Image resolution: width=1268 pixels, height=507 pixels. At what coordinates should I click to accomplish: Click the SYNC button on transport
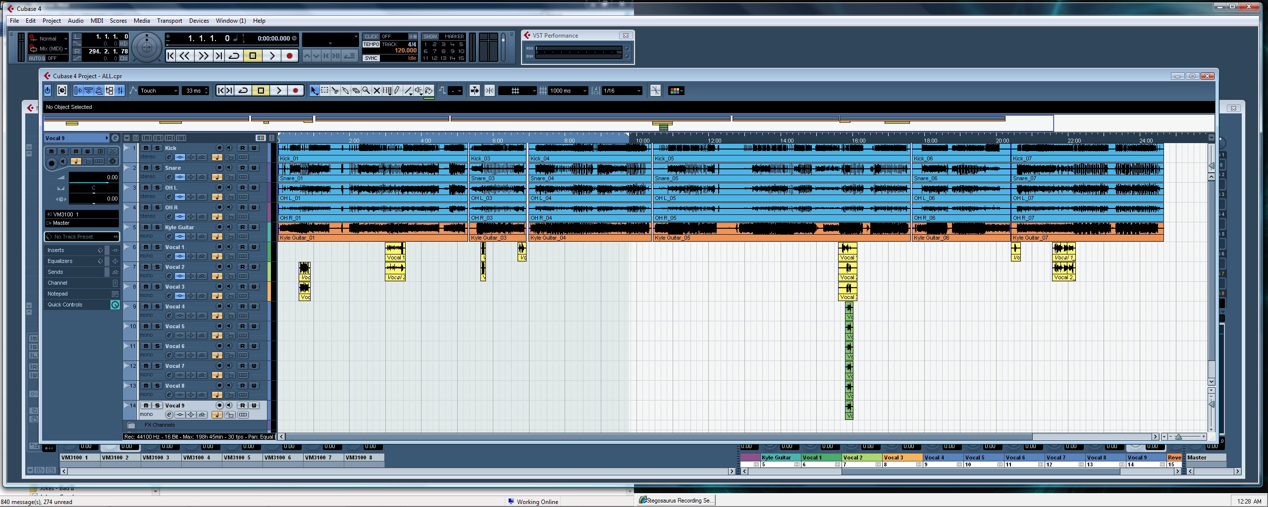371,58
